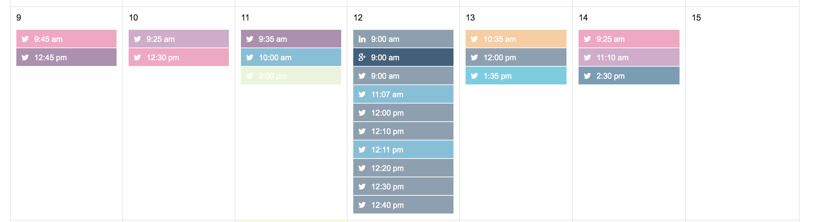Open the 12:00 pm post on the 13th

point(516,57)
